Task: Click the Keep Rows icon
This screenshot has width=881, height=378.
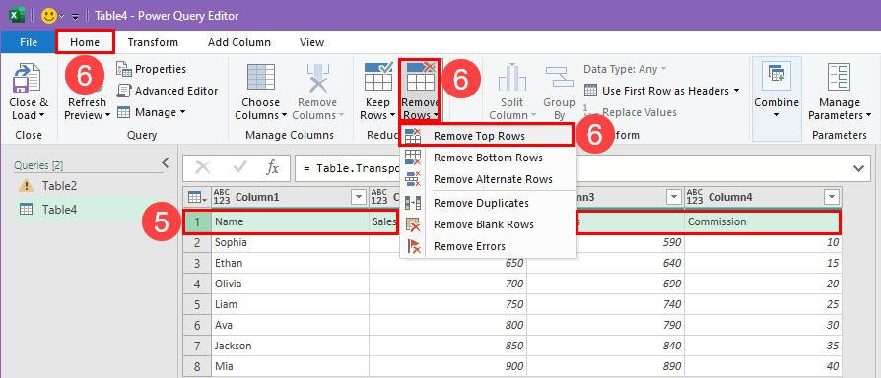Action: (x=378, y=76)
